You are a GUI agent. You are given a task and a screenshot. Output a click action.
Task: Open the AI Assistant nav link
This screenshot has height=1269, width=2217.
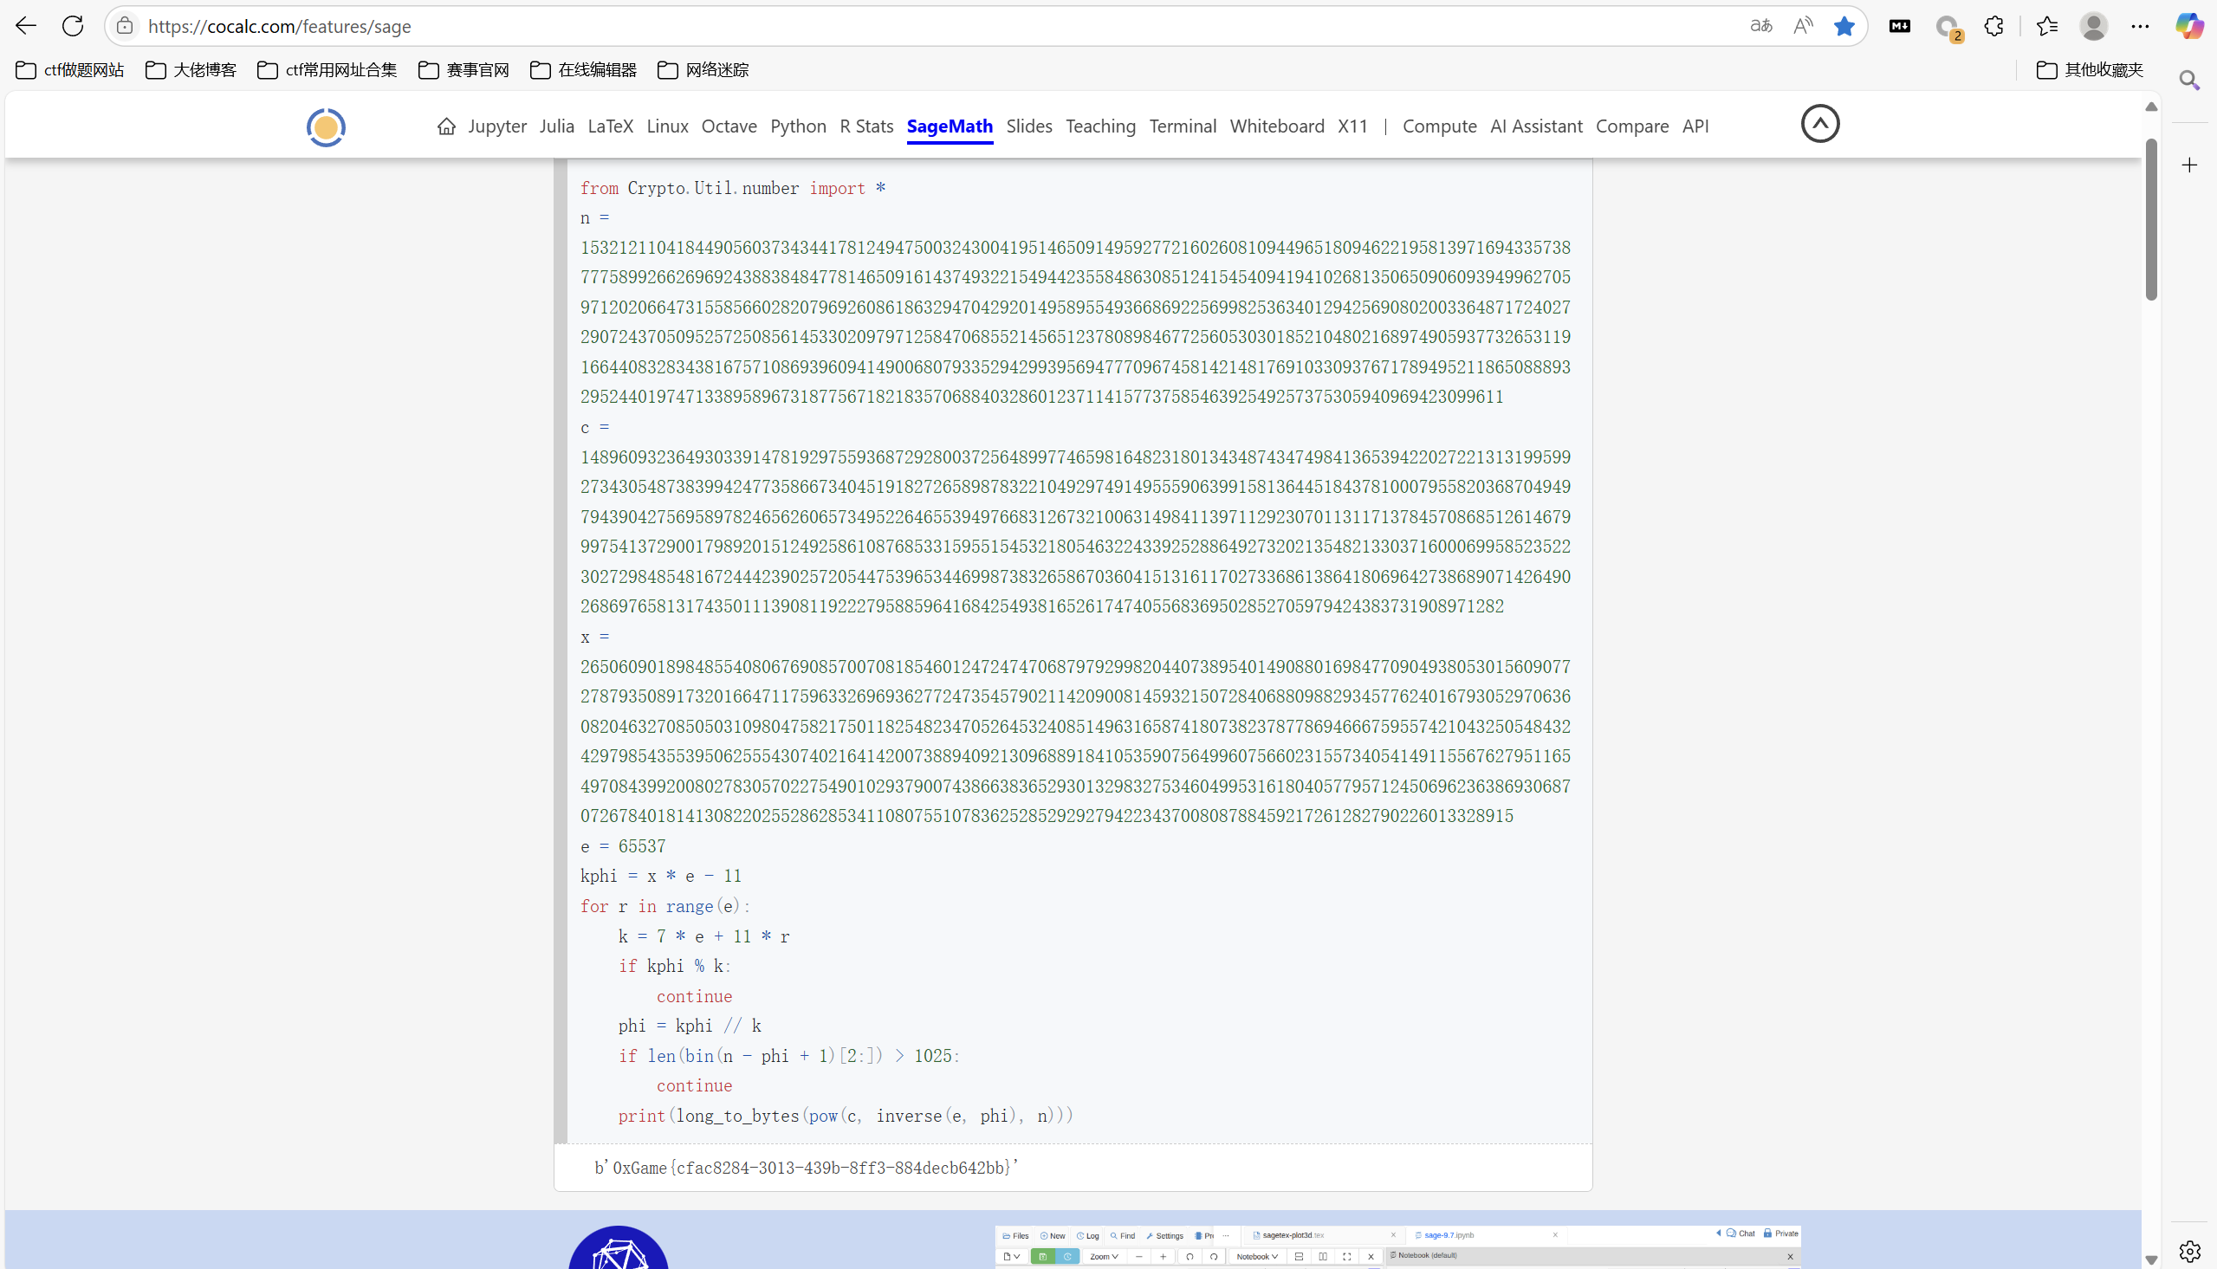[1536, 126]
